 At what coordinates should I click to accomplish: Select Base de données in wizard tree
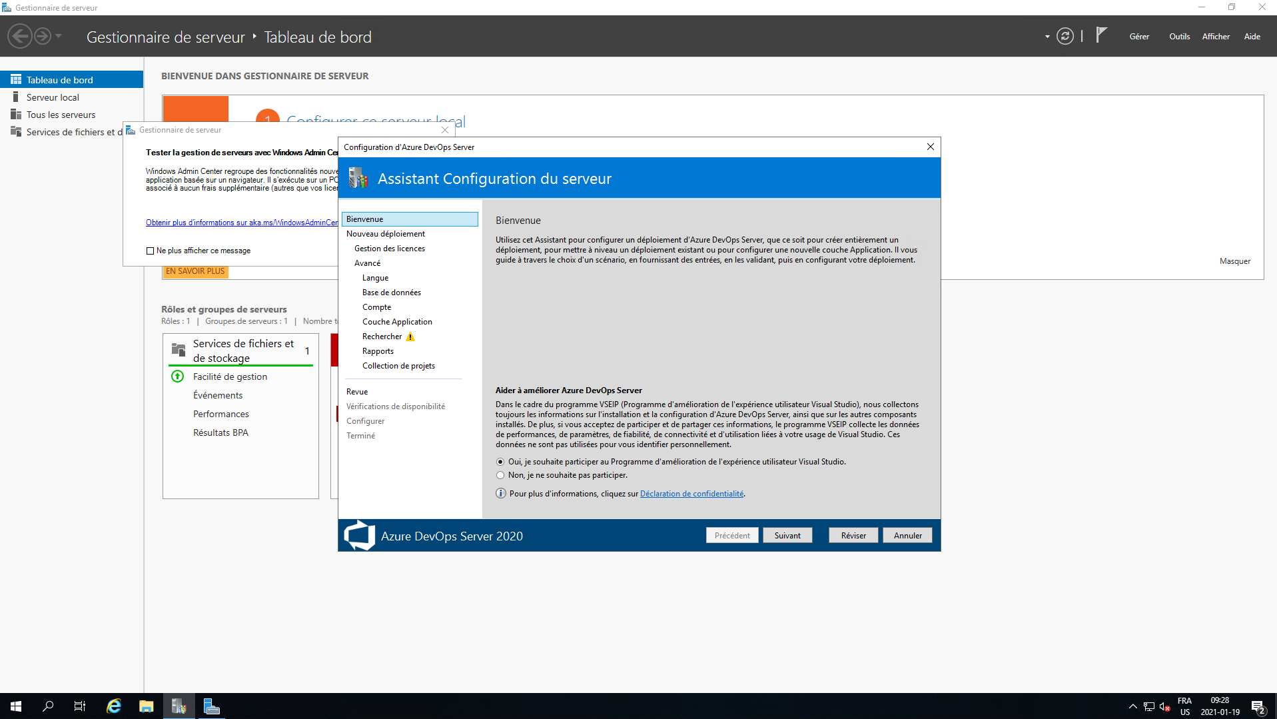pyautogui.click(x=391, y=293)
